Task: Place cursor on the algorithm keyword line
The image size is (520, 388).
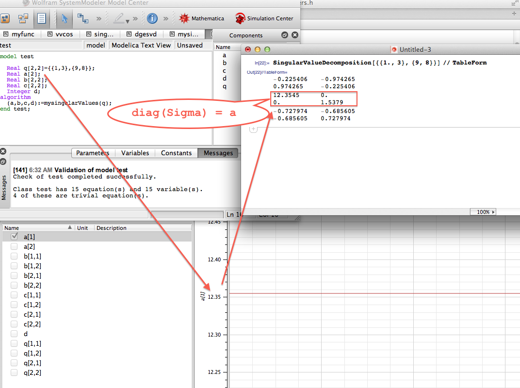Action: click(x=16, y=97)
